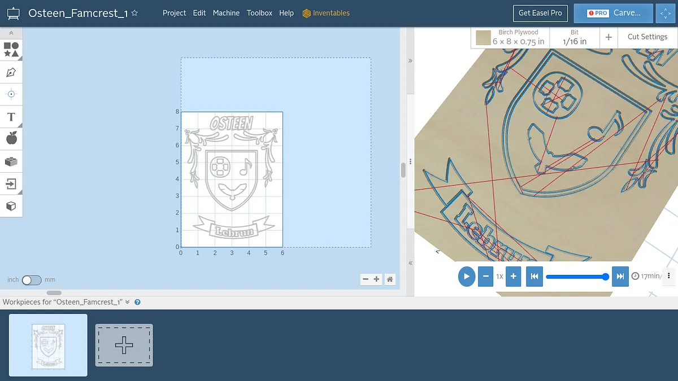This screenshot has width=678, height=381.
Task: Click the canvas vertical scrollbar handle
Action: (x=403, y=170)
